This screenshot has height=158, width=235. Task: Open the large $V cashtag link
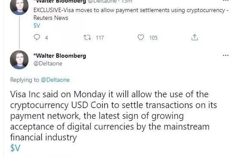point(15,148)
